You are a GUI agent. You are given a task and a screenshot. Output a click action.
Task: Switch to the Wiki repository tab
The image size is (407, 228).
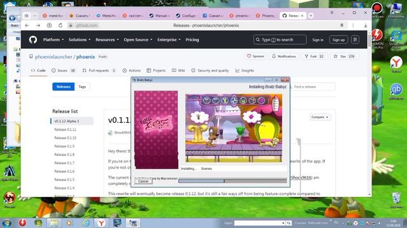coord(178,70)
